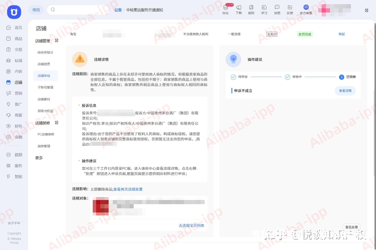Open 私域 icon in sidebar

8,60
